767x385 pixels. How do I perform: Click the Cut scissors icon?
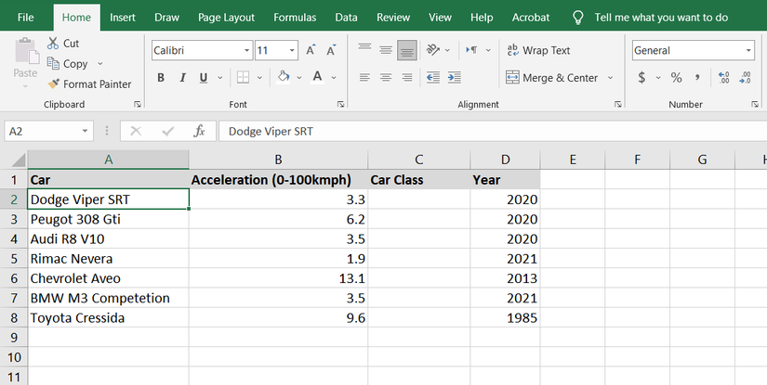pyautogui.click(x=52, y=44)
